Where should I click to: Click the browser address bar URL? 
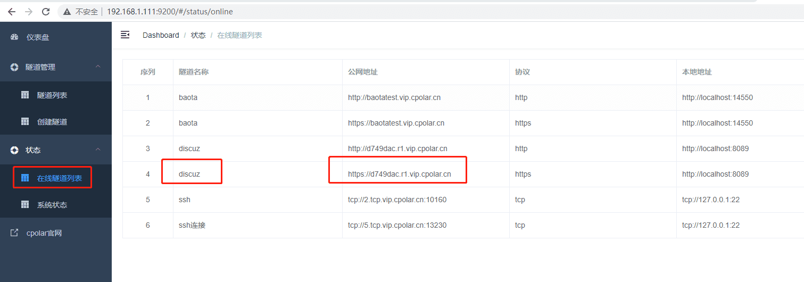(169, 11)
